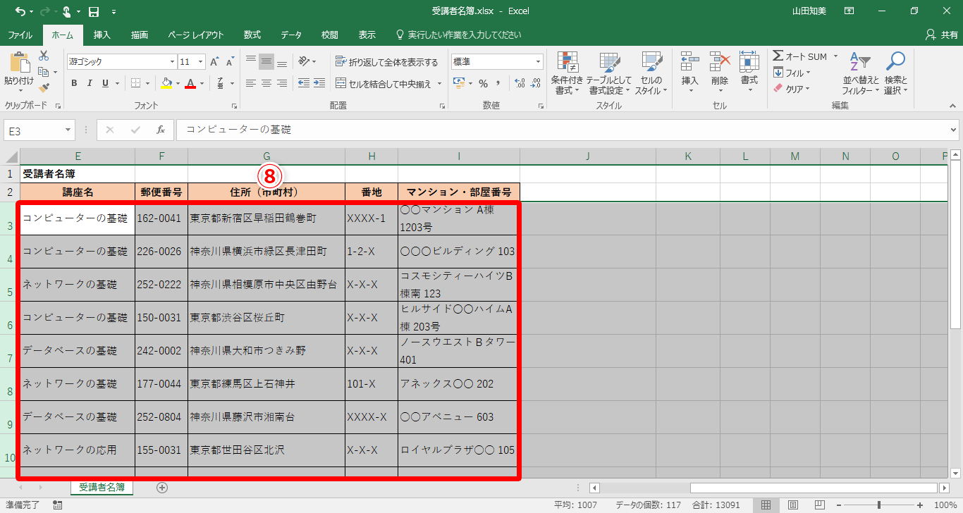
Task: Click the red font color button
Action: (x=190, y=83)
